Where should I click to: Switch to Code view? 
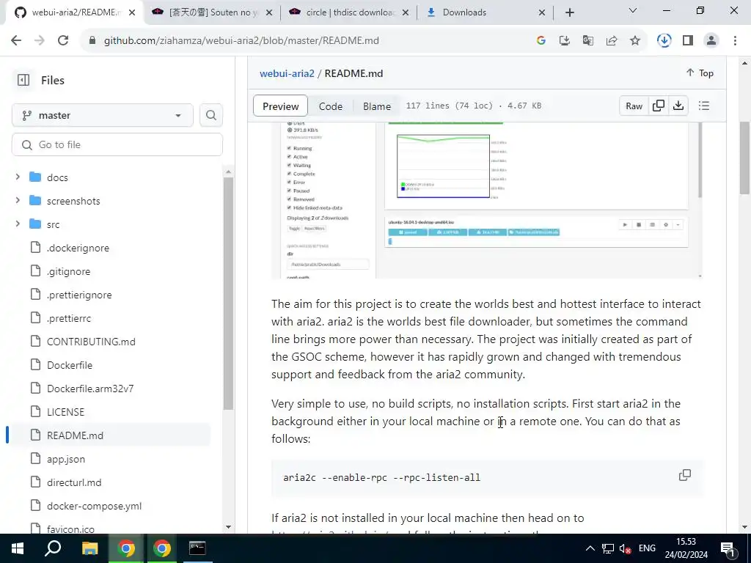pos(331,106)
